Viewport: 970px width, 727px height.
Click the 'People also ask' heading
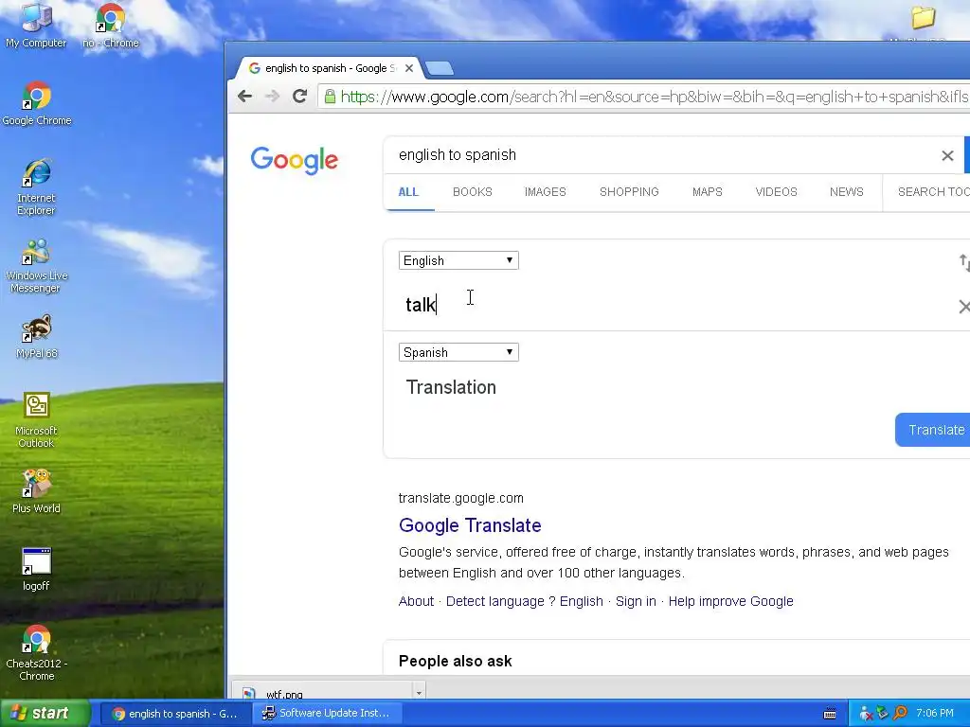click(456, 661)
